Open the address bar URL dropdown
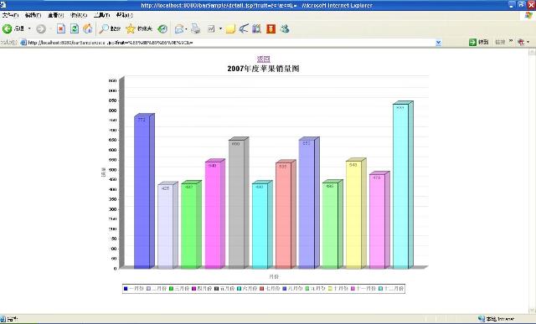This screenshot has height=324, width=536. 438,43
